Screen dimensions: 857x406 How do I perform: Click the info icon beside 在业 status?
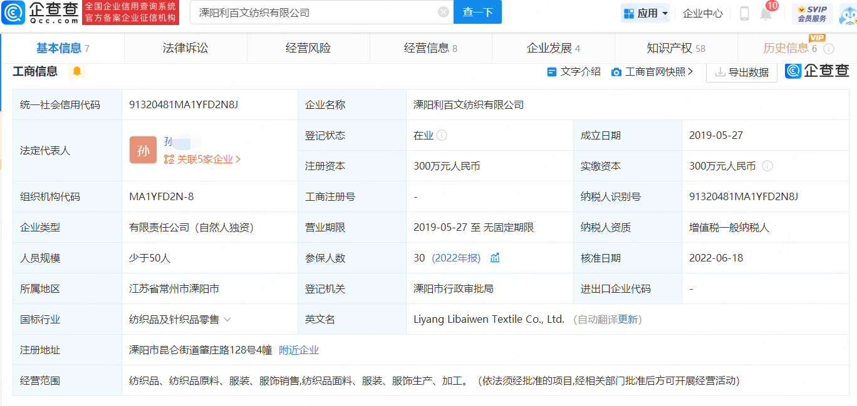(x=442, y=134)
